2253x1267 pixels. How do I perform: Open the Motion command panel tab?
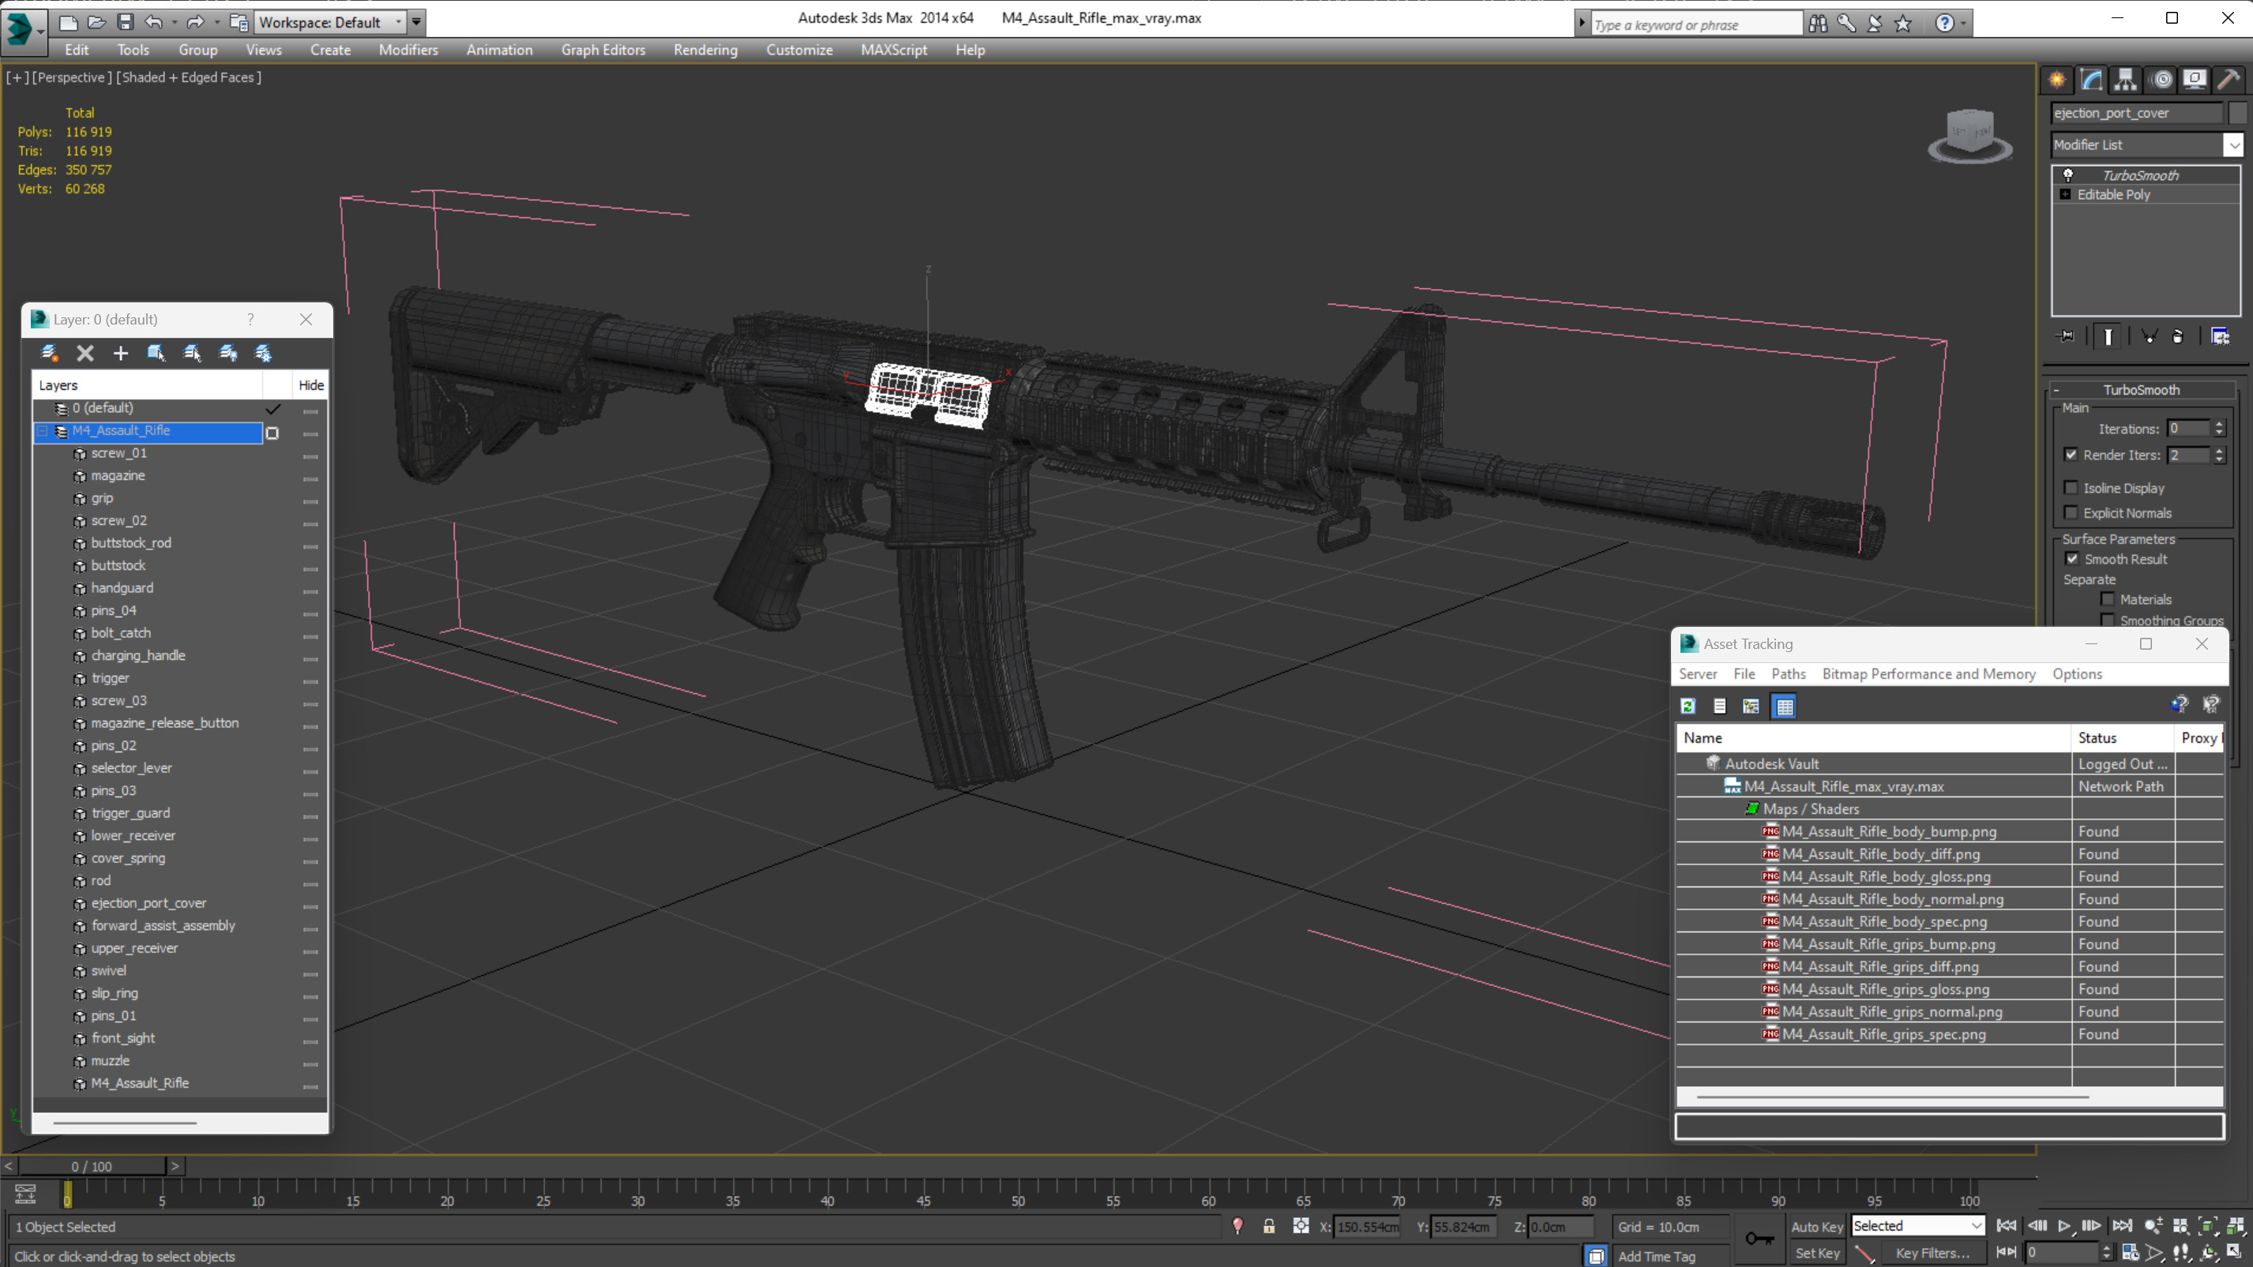[x=2161, y=80]
